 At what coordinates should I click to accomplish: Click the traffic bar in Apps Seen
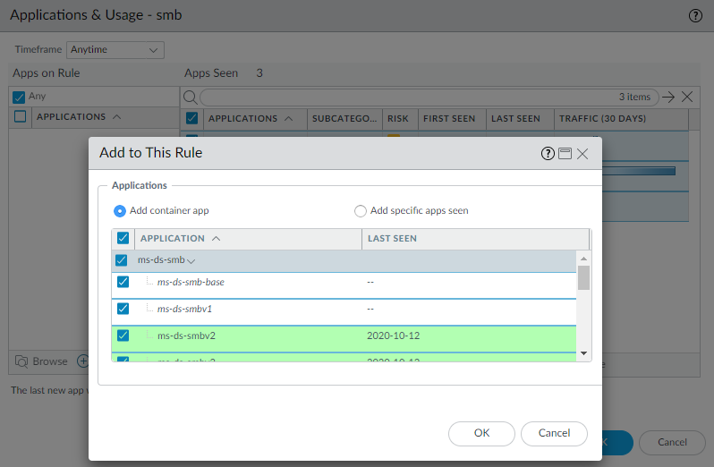click(639, 171)
